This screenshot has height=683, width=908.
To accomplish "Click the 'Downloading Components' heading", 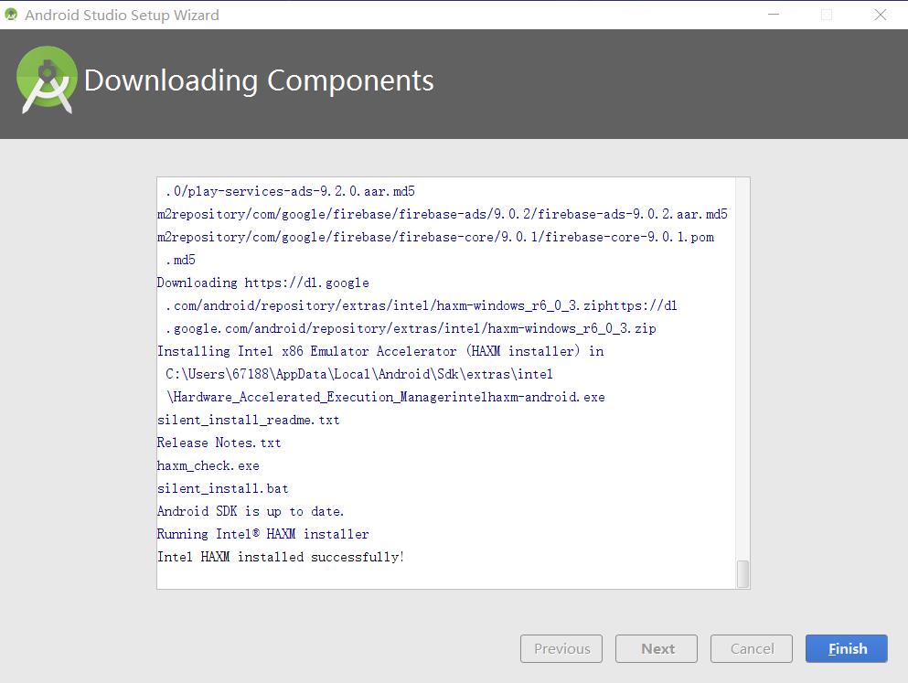I will [259, 80].
